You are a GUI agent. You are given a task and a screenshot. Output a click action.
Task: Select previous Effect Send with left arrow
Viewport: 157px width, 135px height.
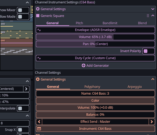pyautogui.click(x=39, y=122)
